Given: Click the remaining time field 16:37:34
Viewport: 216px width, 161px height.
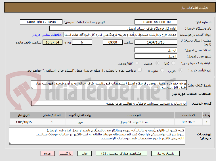Looking at the screenshot, I should (x=53, y=42).
